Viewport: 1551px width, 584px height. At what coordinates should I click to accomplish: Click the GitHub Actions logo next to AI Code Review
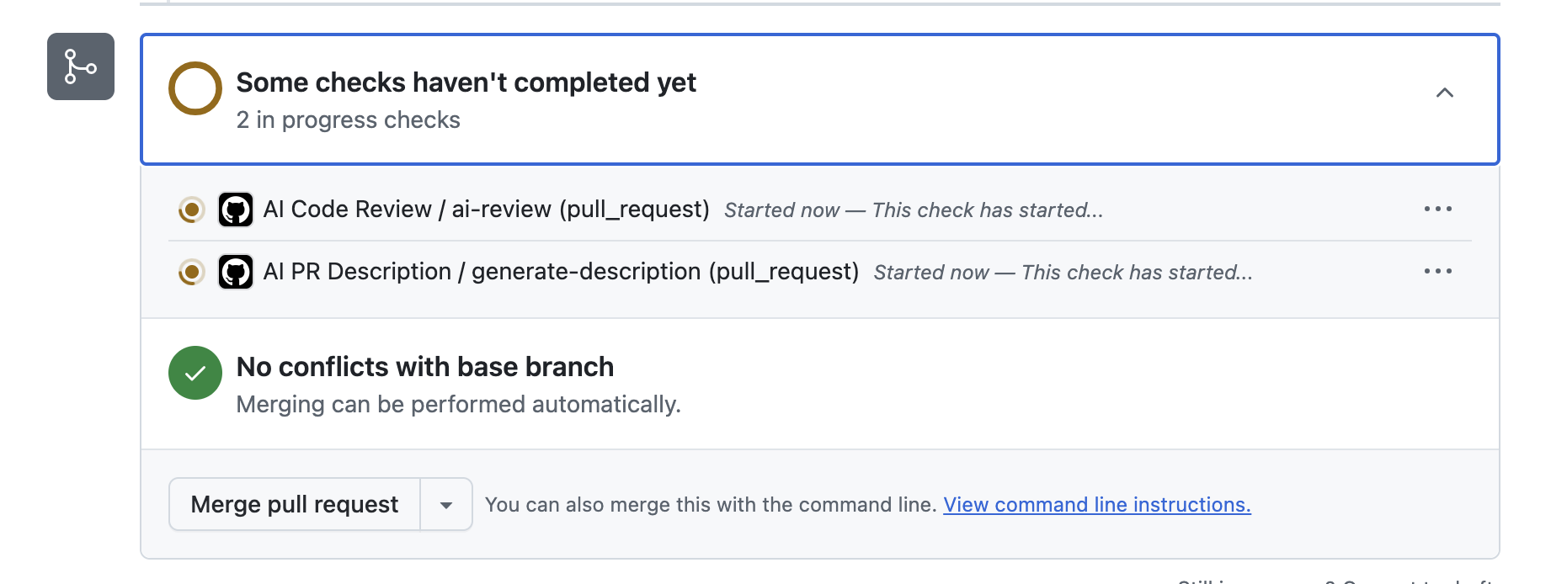236,210
